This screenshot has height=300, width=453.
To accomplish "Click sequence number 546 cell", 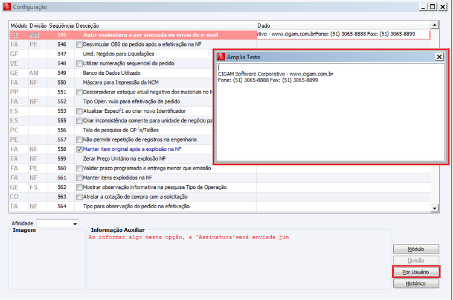I will (62, 45).
